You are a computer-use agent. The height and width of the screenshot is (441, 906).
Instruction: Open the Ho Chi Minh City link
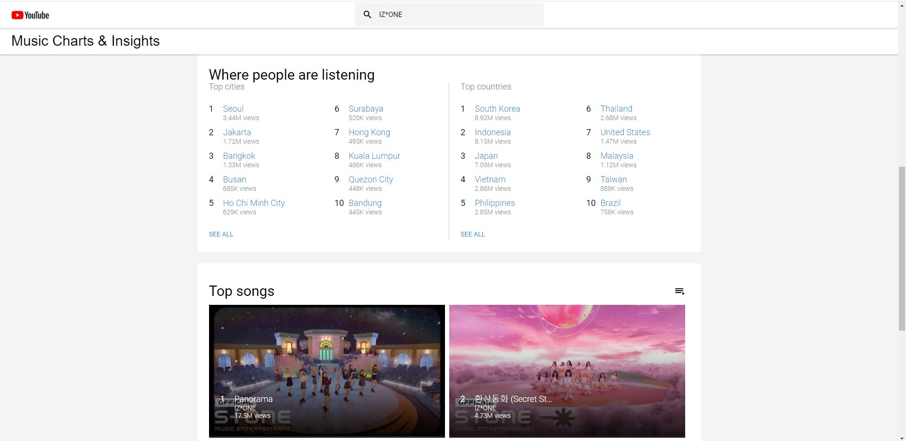click(254, 203)
